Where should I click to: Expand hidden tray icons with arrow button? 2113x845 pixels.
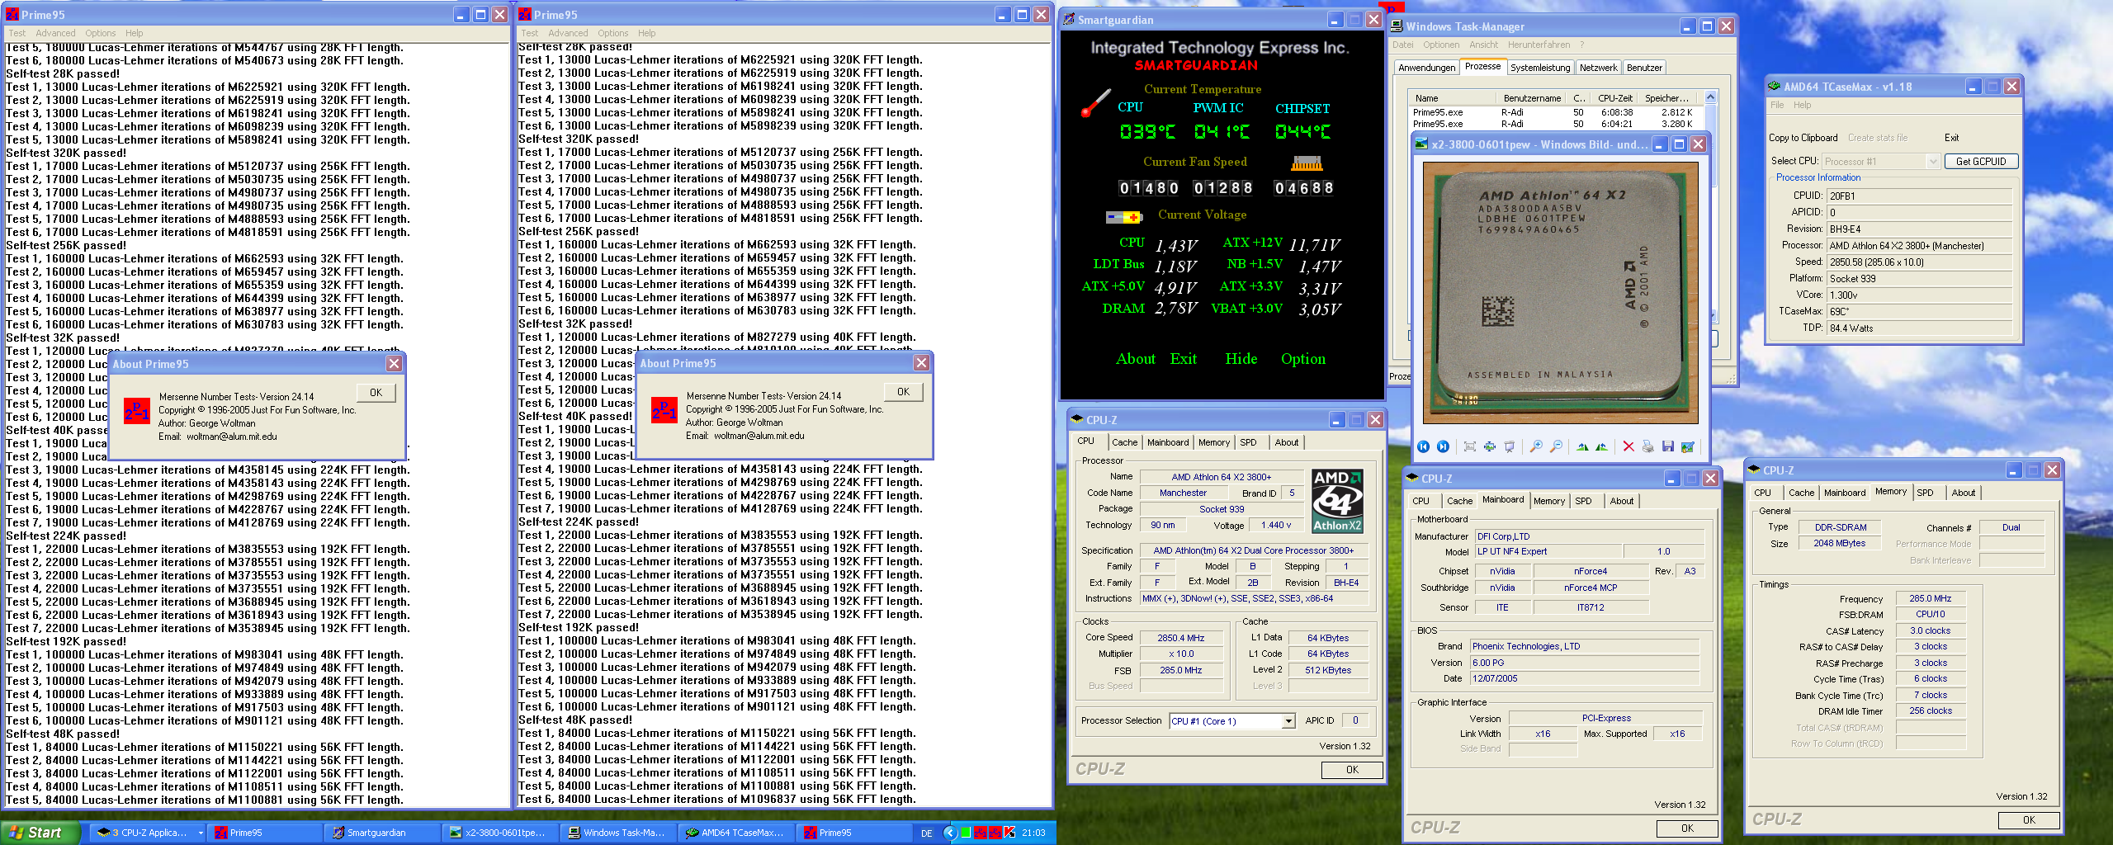pos(949,833)
